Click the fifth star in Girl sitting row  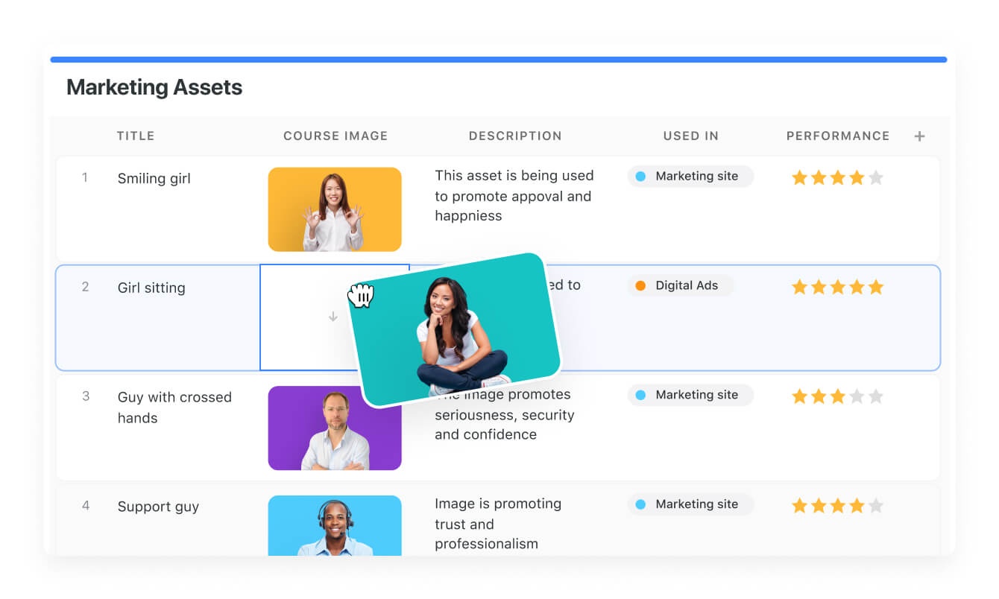click(876, 287)
